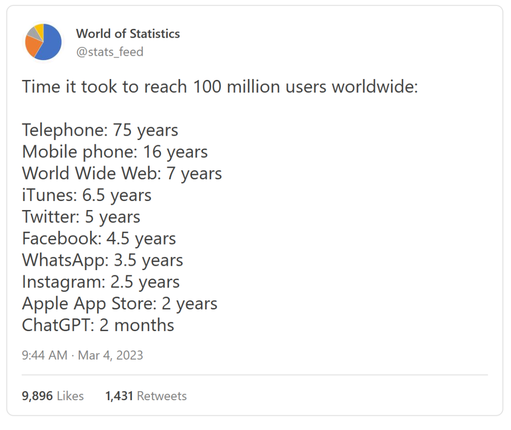Select the tweet headline about 100 million users
The width and height of the screenshot is (511, 430).
pos(220,87)
